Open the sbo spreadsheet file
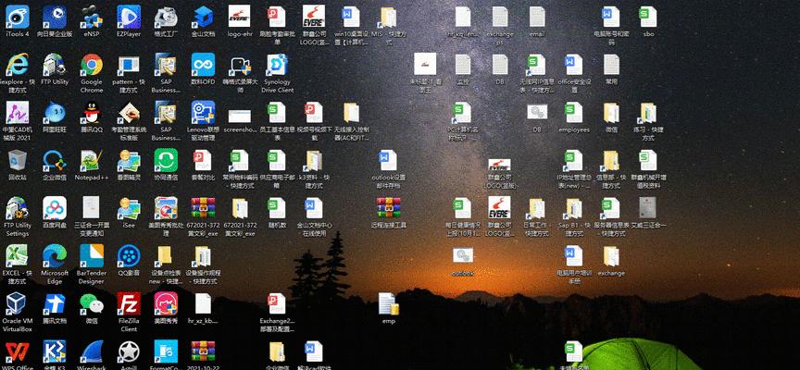The image size is (800, 370). pyautogui.click(x=648, y=17)
